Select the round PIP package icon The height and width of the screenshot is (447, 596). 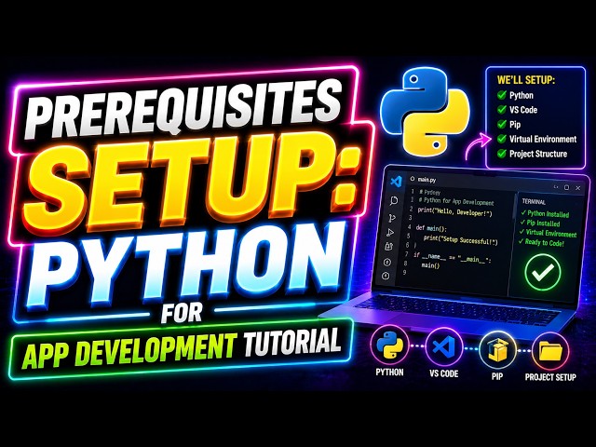497,349
